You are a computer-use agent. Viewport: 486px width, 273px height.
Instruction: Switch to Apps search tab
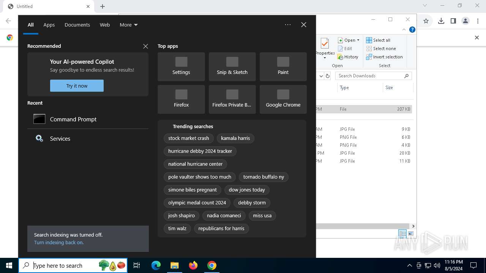(x=49, y=25)
